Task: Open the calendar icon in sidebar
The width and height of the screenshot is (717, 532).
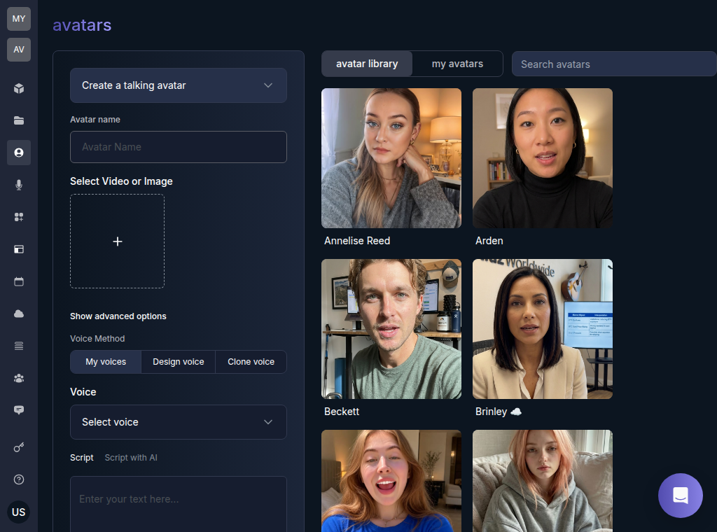Action: 19,281
